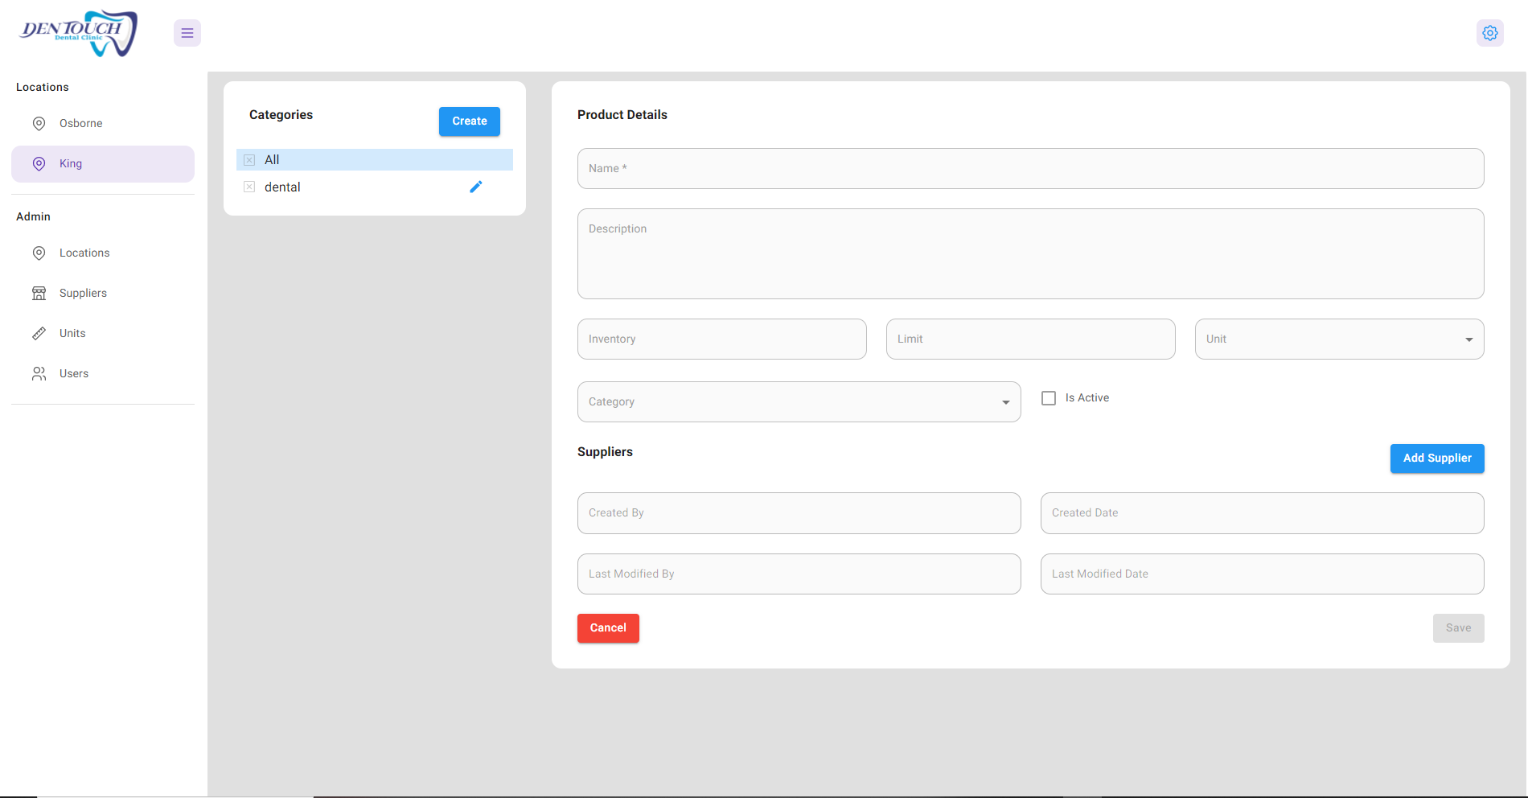
Task: Click the pin icon beside King
Action: pyautogui.click(x=39, y=163)
